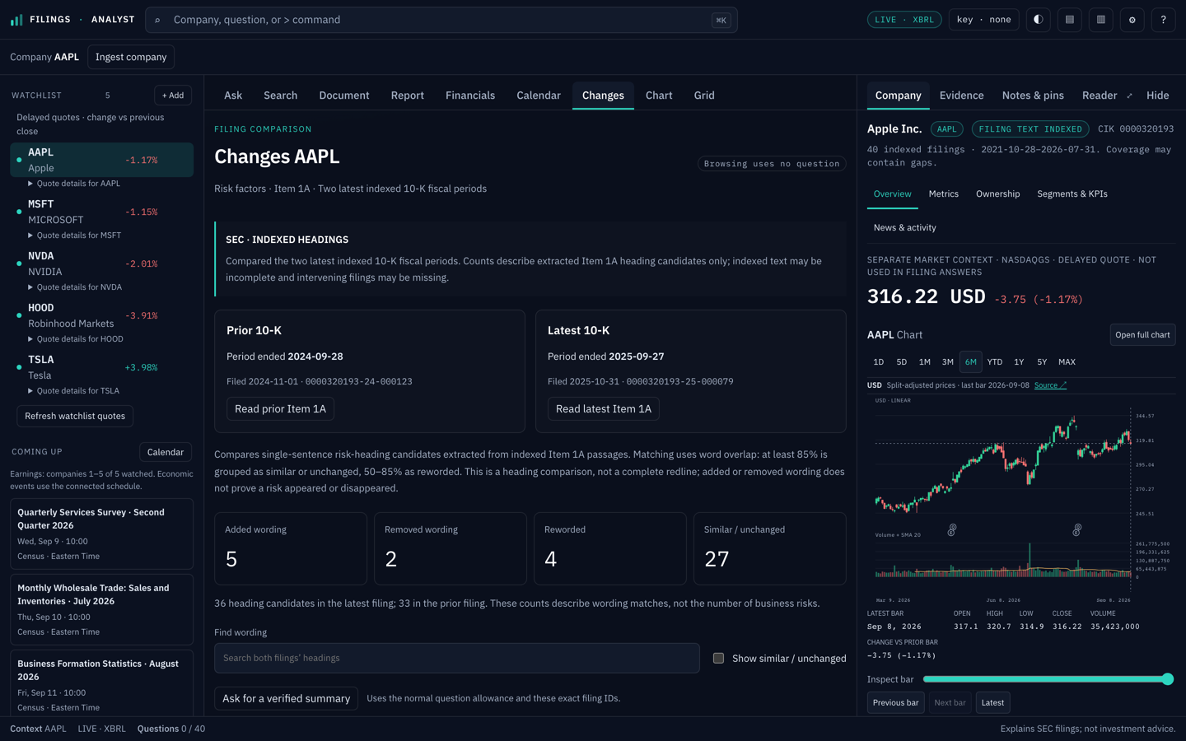Follow the chart Source link
The height and width of the screenshot is (741, 1186).
[1050, 385]
